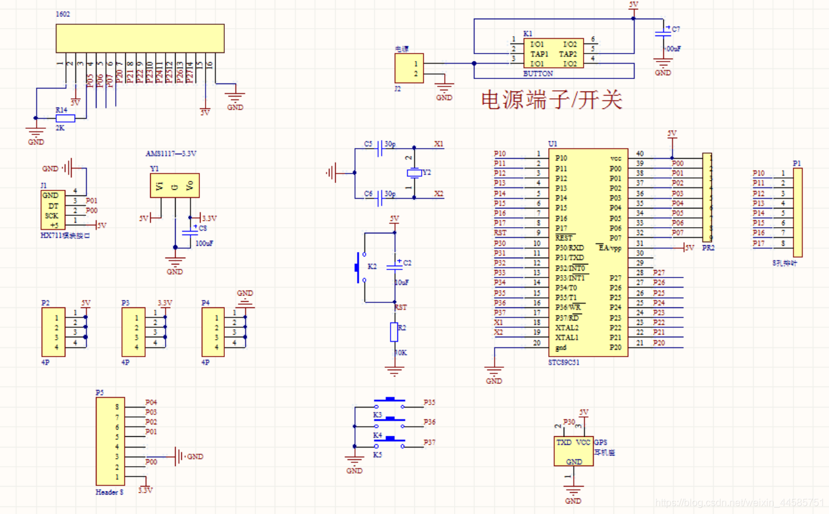Screen dimensions: 829x514
Task: Select the 'XTAL2' pin label on U1
Action: [567, 327]
